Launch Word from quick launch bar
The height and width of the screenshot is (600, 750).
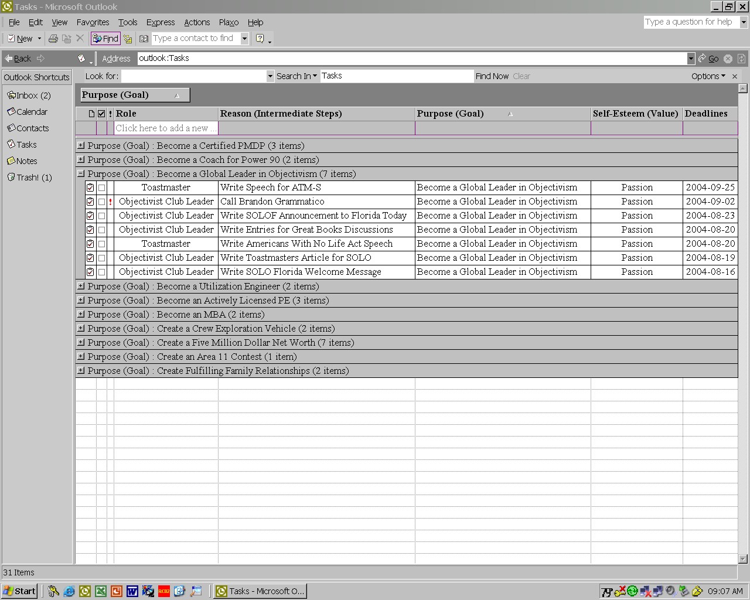[x=132, y=591]
